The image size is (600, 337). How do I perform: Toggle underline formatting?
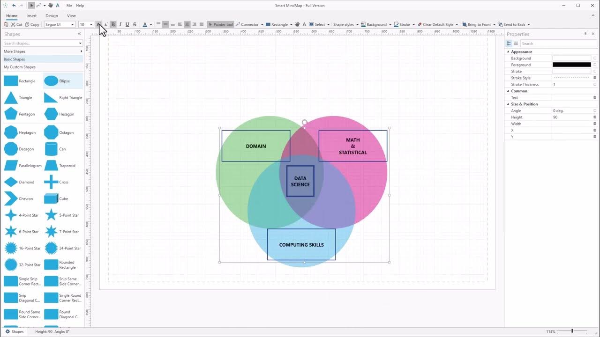(x=127, y=24)
